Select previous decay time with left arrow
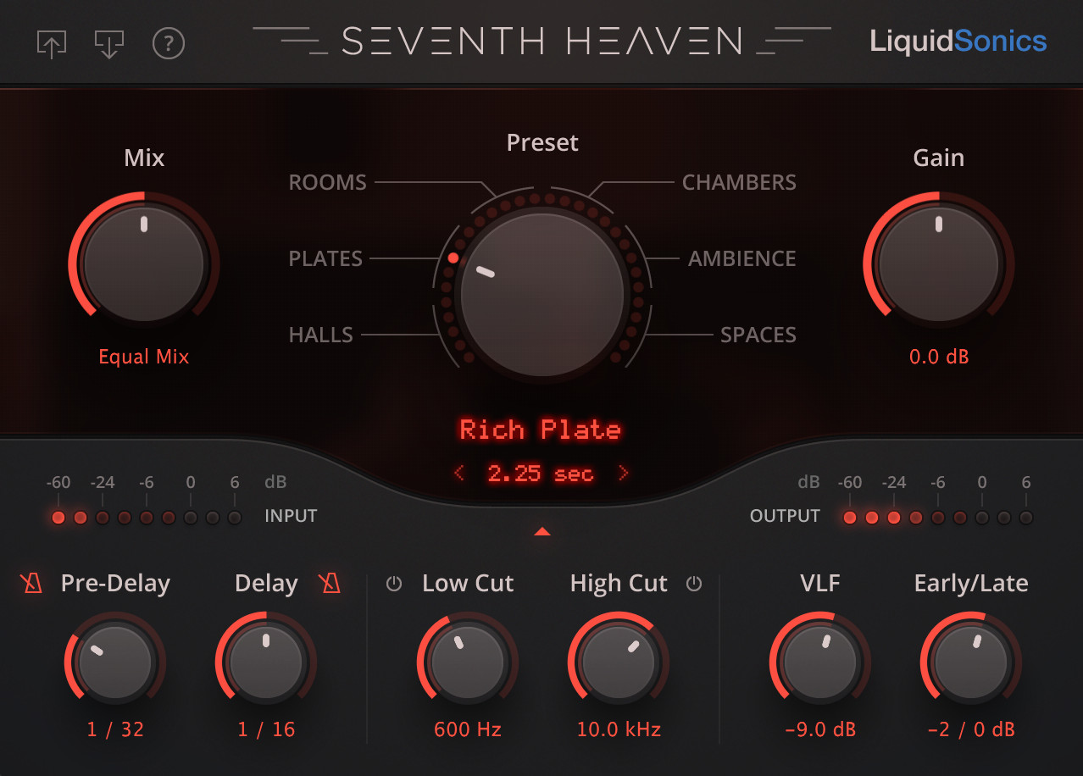Screen dimensions: 1083x776 pos(459,474)
